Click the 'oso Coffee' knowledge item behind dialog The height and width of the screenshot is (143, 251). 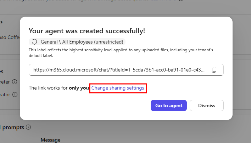click(x=9, y=38)
